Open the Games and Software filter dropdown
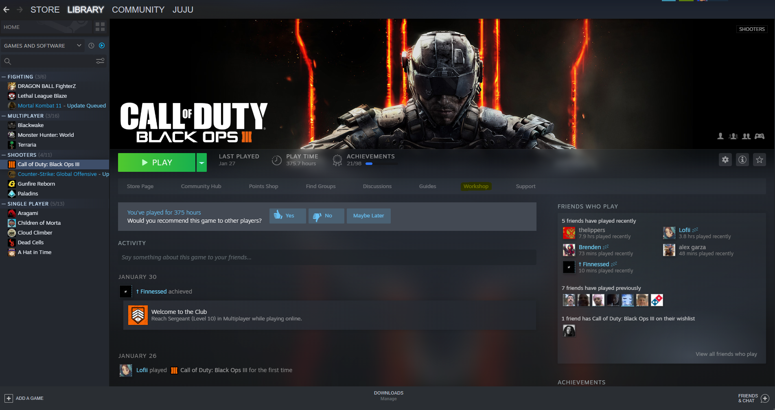The height and width of the screenshot is (410, 775). [x=43, y=46]
